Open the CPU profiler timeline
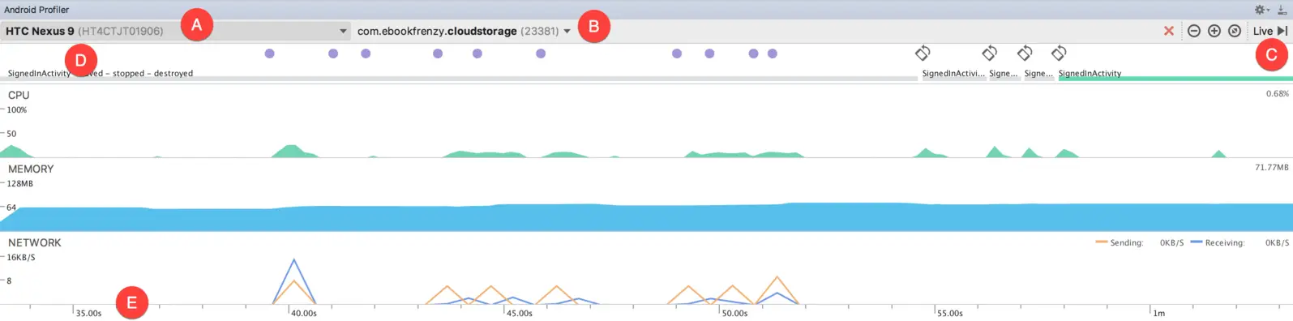The image size is (1293, 321). (646, 121)
